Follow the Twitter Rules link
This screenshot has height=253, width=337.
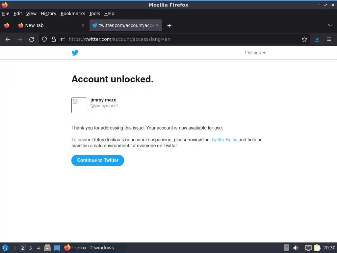pyautogui.click(x=224, y=140)
